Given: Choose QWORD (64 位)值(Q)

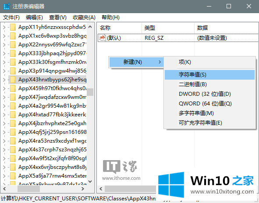Looking at the screenshot, I should coord(209,104).
